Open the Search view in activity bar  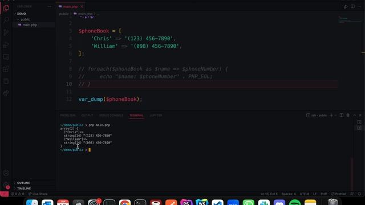[x=6, y=20]
